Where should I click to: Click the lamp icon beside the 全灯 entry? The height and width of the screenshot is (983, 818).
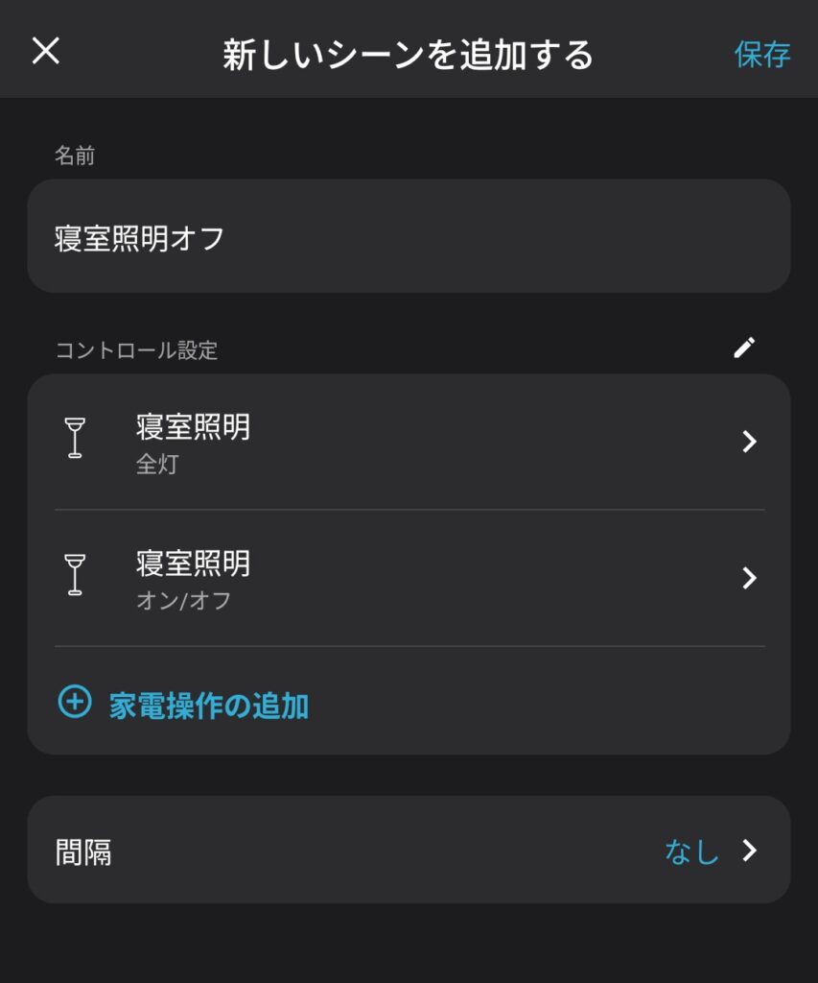click(x=75, y=438)
